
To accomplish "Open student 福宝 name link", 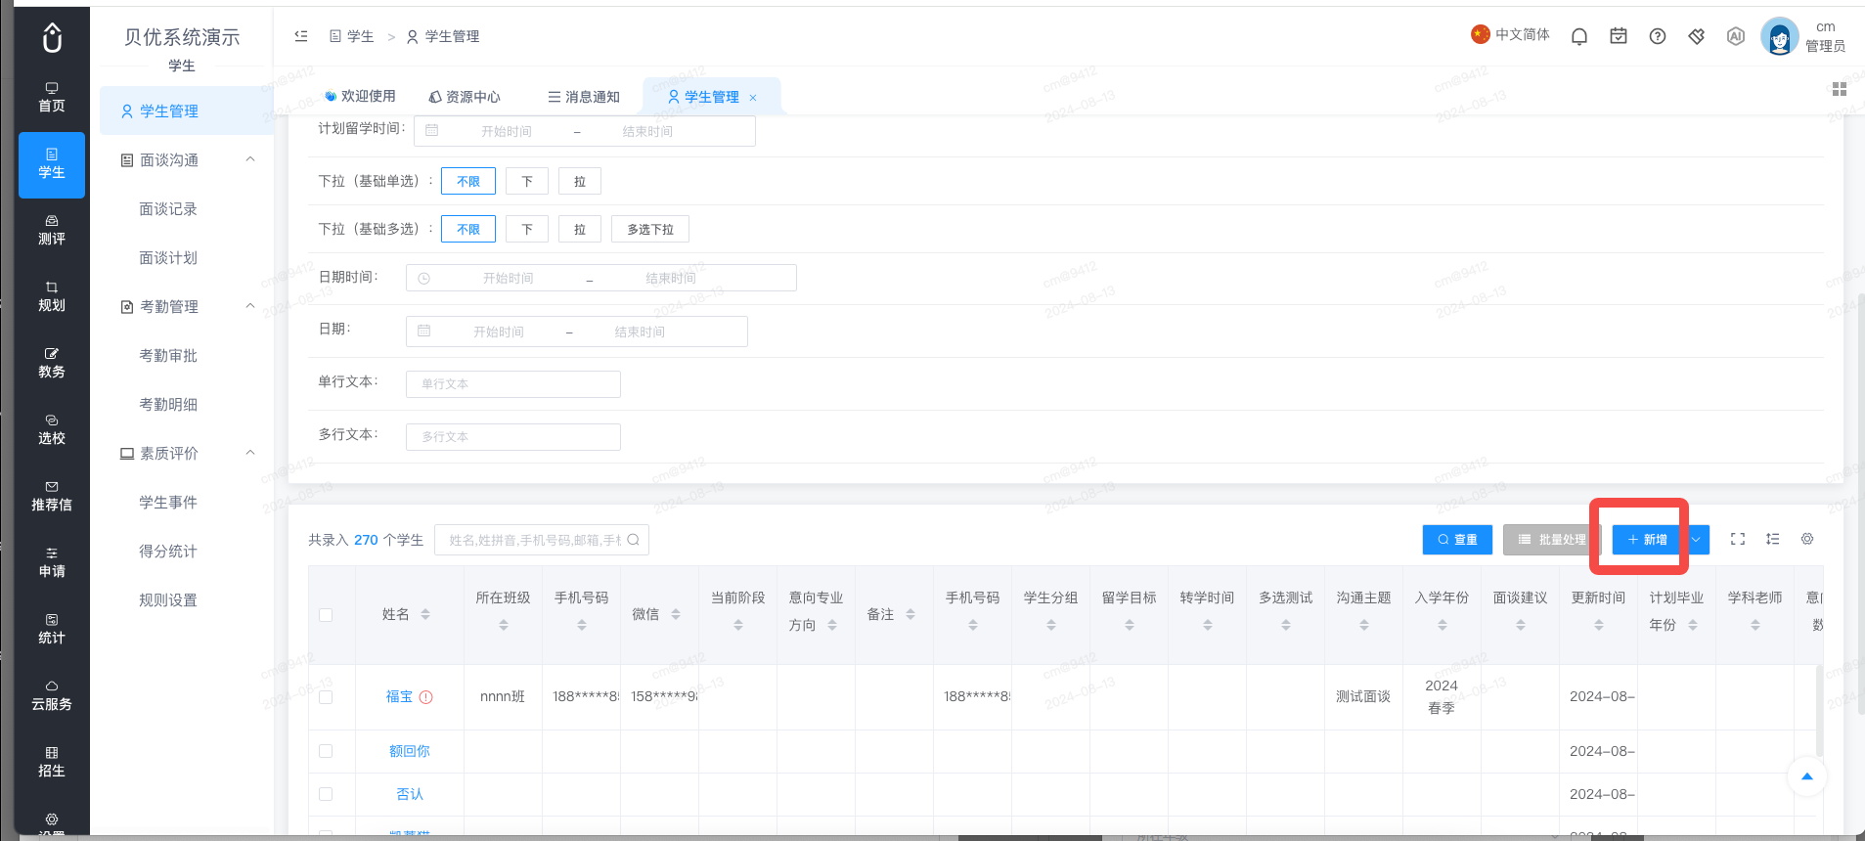I will 399,697.
